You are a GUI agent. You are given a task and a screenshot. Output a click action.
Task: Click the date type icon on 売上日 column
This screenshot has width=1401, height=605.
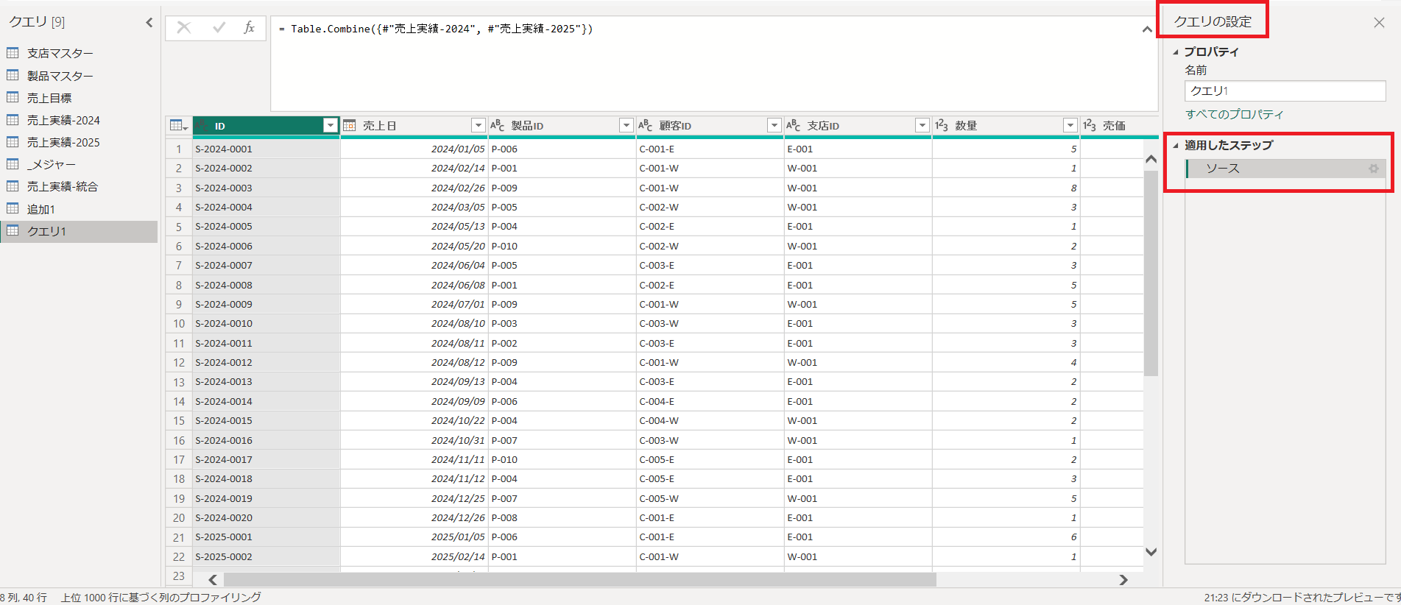coord(350,126)
